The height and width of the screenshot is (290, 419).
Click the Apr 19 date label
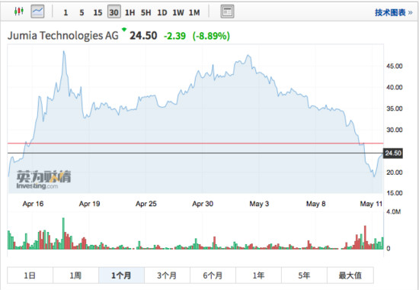(x=90, y=204)
